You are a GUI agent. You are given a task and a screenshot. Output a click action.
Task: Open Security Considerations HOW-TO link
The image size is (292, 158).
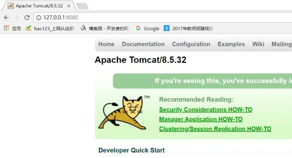206,109
